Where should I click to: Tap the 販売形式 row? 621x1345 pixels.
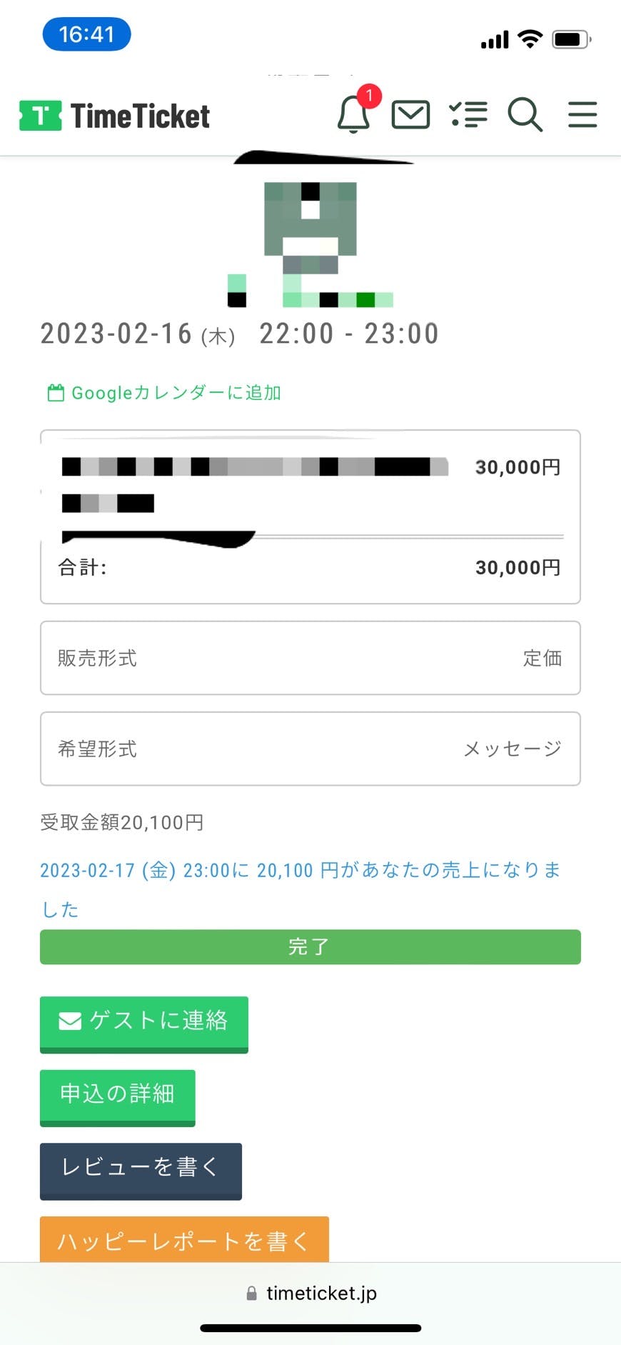click(310, 658)
